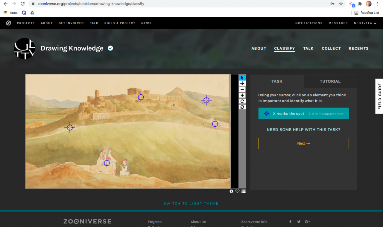Zoom in on the subject image
383x227 pixels.
pyautogui.click(x=242, y=95)
